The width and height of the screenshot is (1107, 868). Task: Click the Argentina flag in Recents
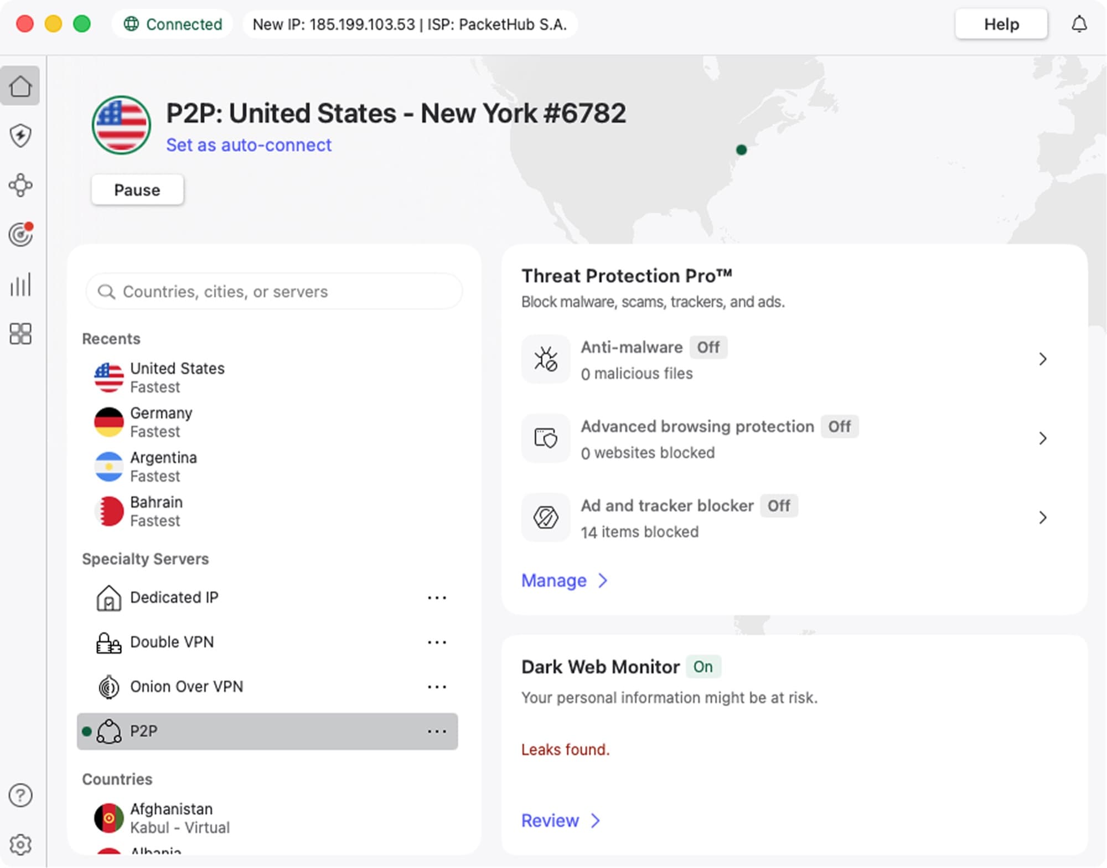(108, 467)
